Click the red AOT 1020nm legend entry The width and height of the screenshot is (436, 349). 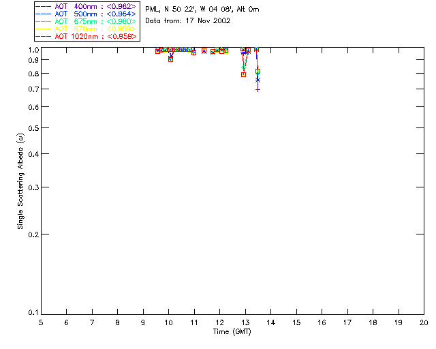[86, 36]
